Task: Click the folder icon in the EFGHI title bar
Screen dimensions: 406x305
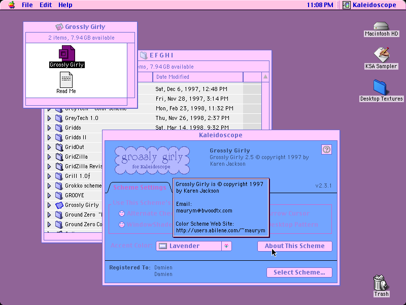Action: (144, 55)
